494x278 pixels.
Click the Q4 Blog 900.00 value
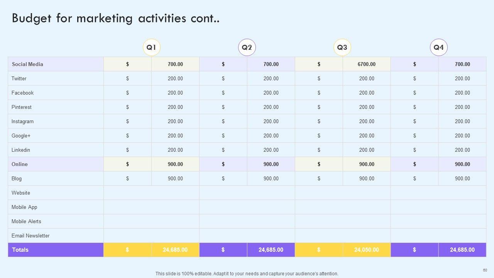(462, 178)
